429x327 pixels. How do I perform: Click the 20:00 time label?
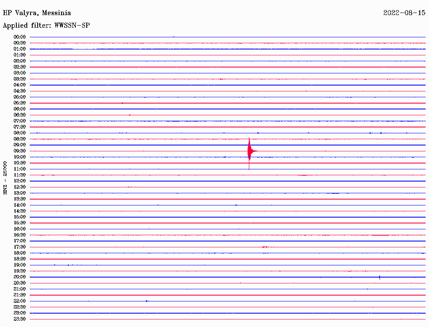point(19,277)
